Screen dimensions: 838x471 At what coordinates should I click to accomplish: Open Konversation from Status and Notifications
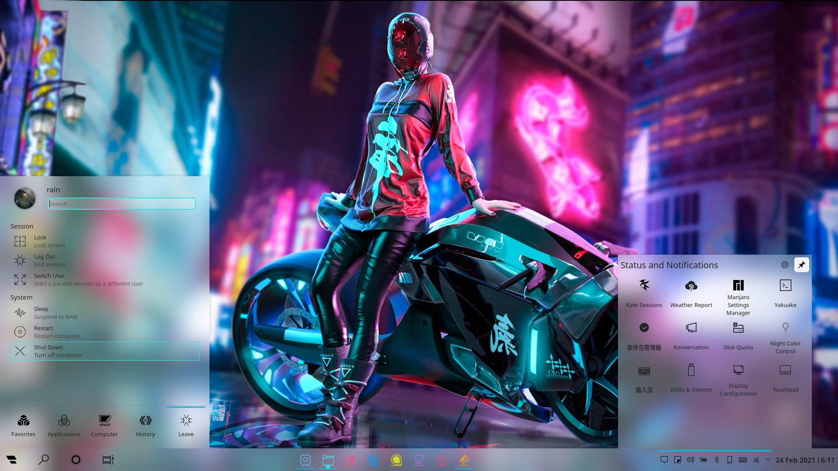(x=691, y=336)
